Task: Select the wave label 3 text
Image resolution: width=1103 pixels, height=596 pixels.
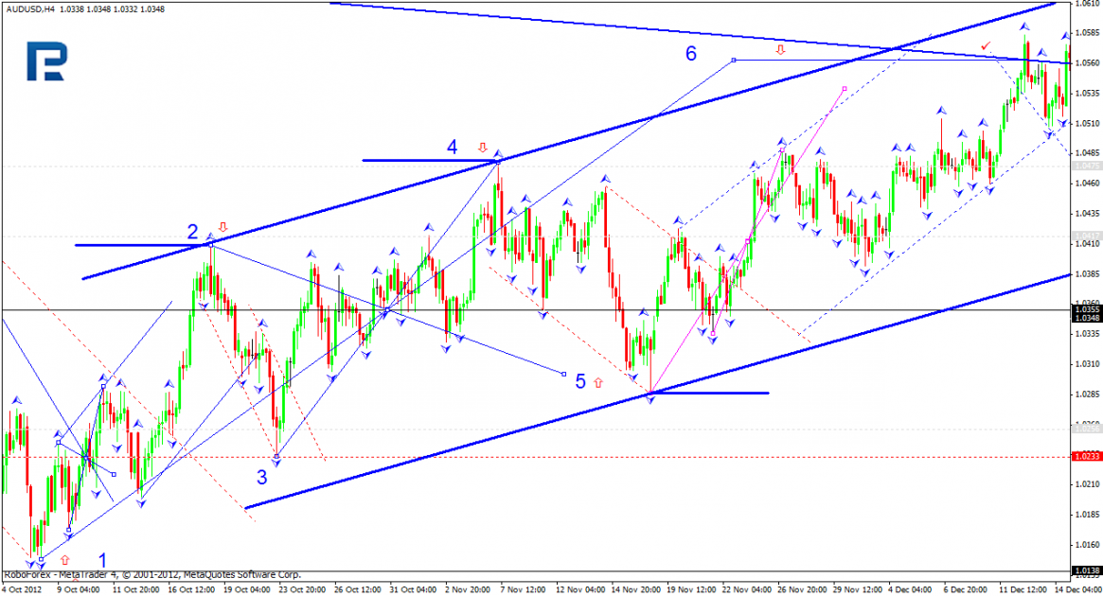Action: click(261, 478)
